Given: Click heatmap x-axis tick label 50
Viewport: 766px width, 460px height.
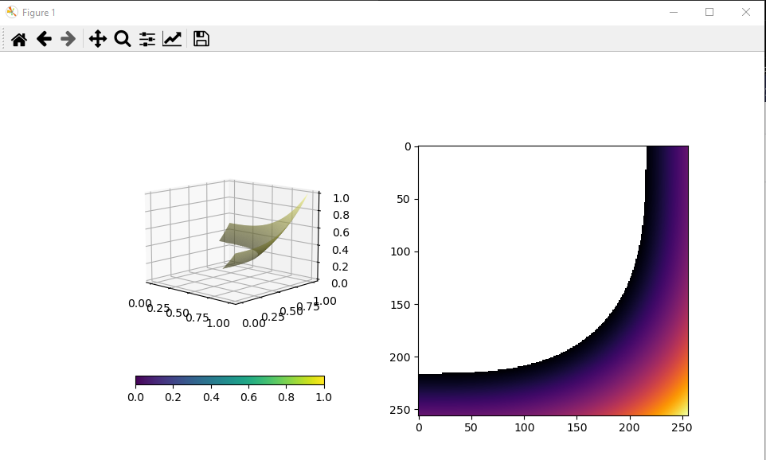Looking at the screenshot, I should 471,428.
